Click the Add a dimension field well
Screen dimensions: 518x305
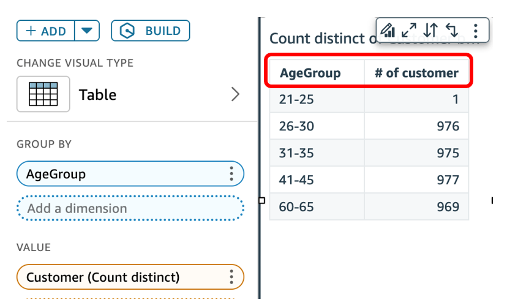(130, 208)
